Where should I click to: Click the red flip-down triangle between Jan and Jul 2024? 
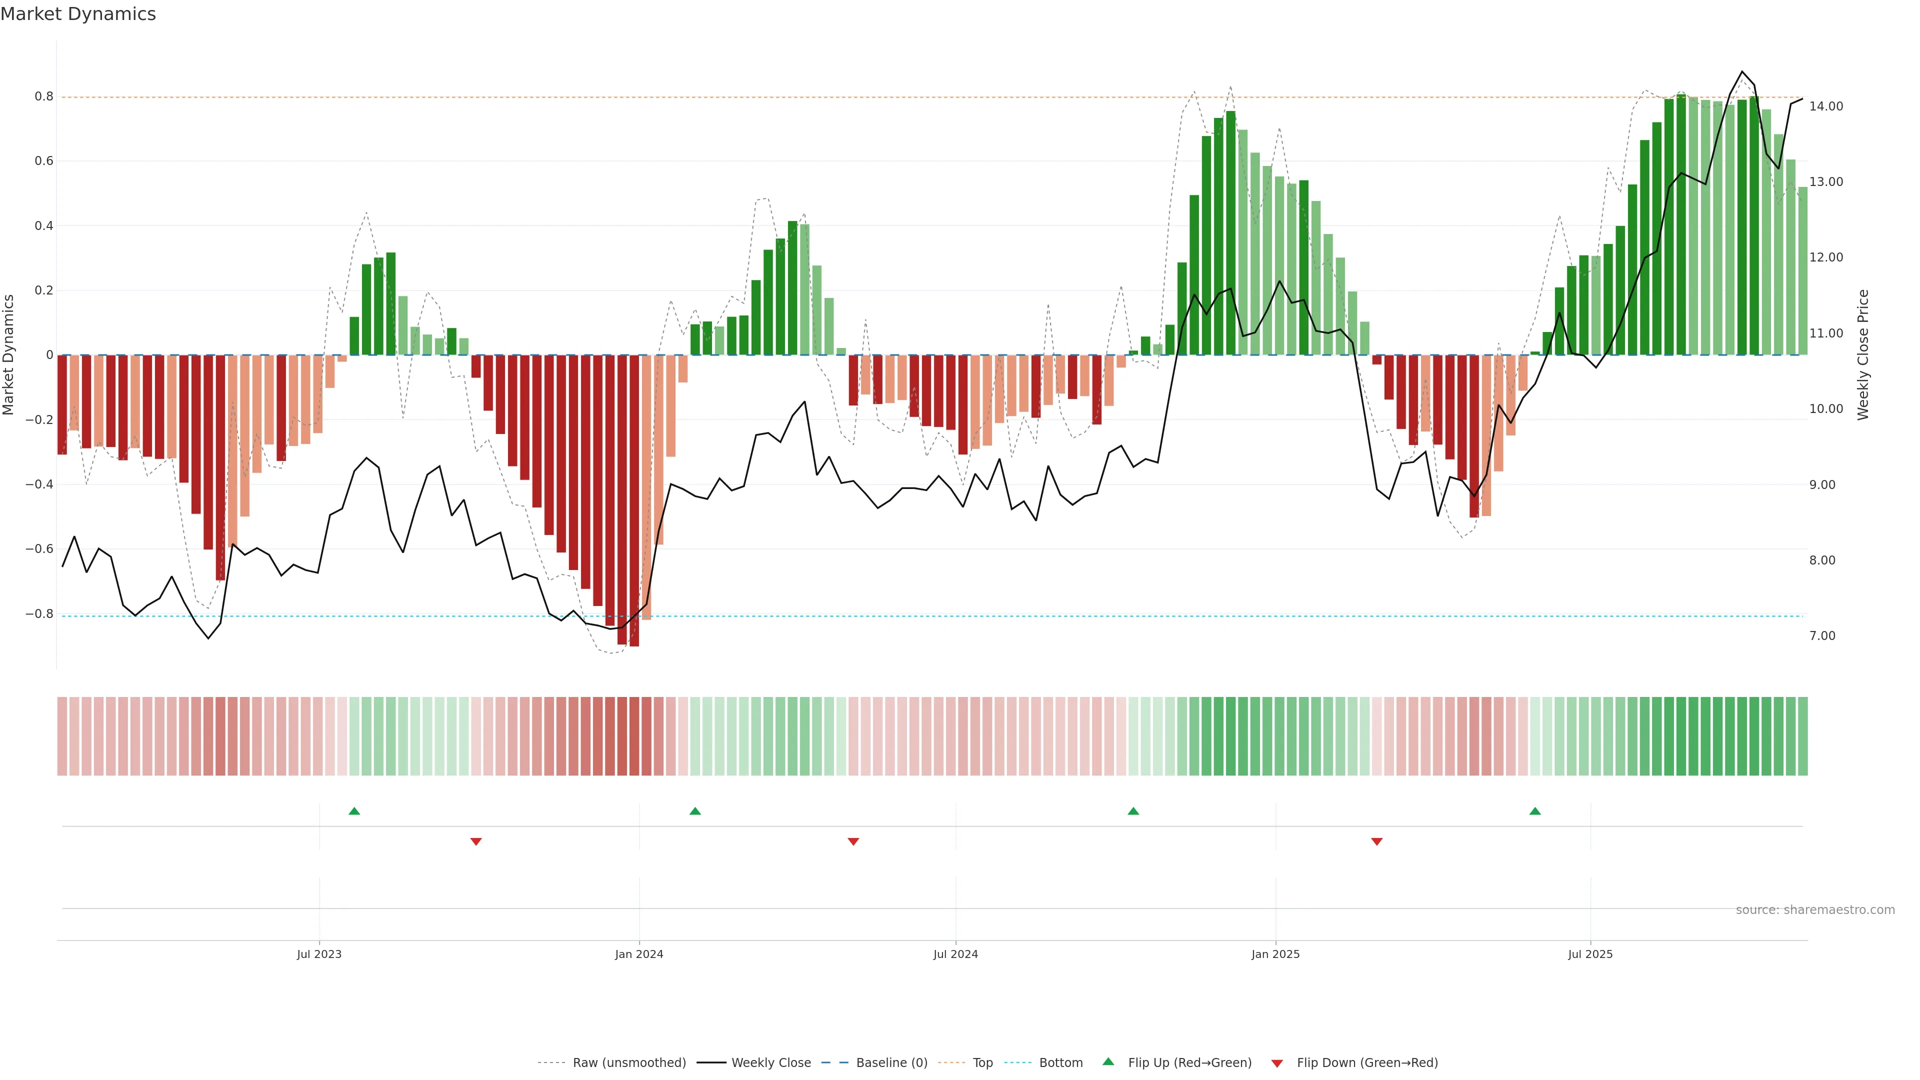[853, 841]
